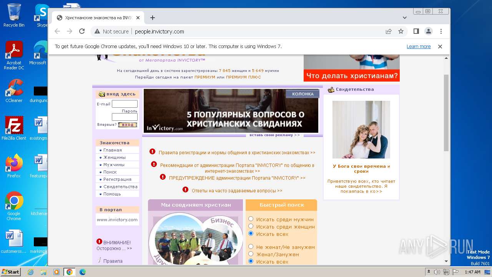Dismiss the Chrome update notification bar
Viewport: 492px width, 277px height.
point(440,47)
